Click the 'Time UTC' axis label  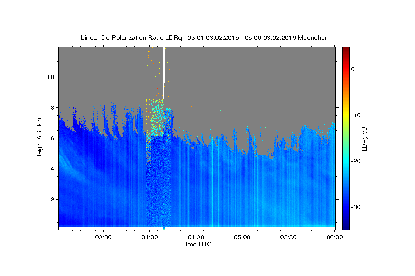[197, 244]
